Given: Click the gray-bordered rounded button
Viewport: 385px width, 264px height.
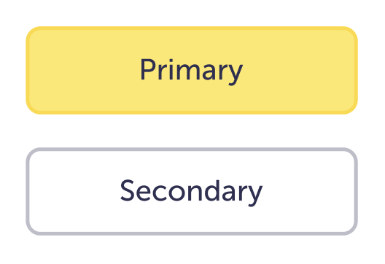Looking at the screenshot, I should pyautogui.click(x=192, y=191).
